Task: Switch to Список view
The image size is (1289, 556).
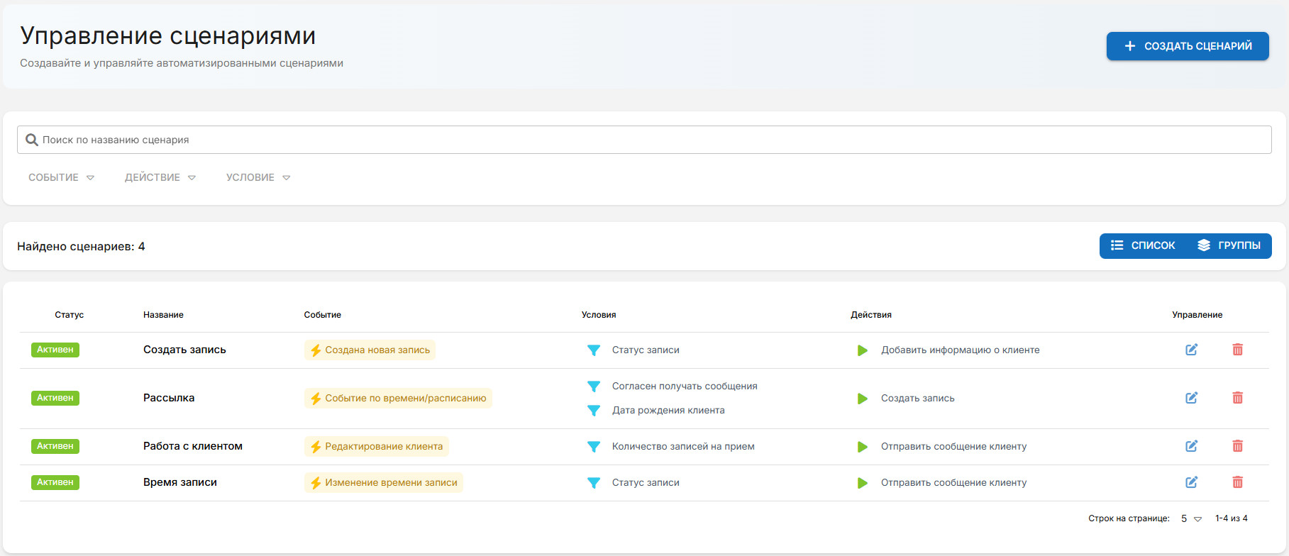Action: coord(1143,245)
